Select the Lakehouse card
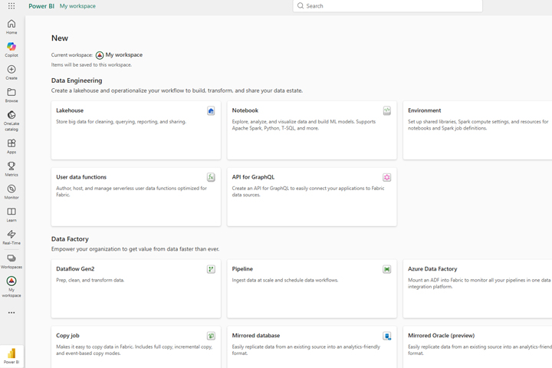The width and height of the screenshot is (552, 368). [x=136, y=130]
